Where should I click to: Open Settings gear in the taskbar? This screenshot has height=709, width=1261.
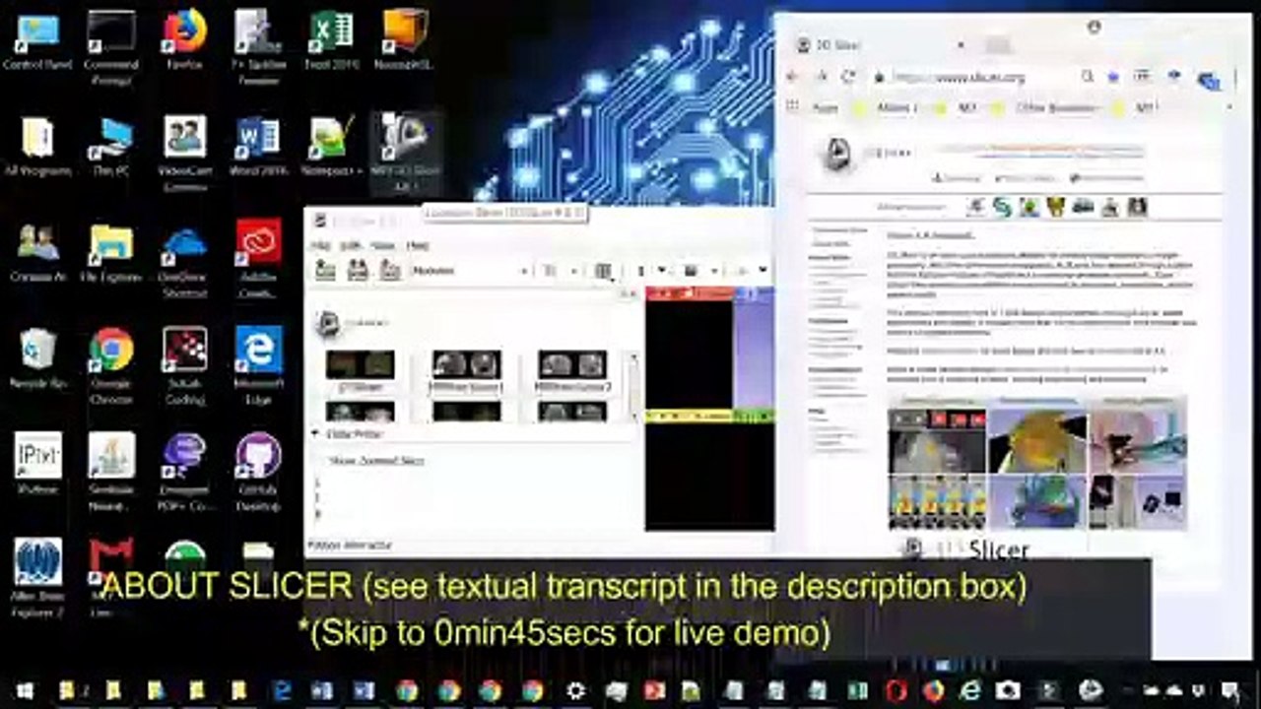(575, 690)
